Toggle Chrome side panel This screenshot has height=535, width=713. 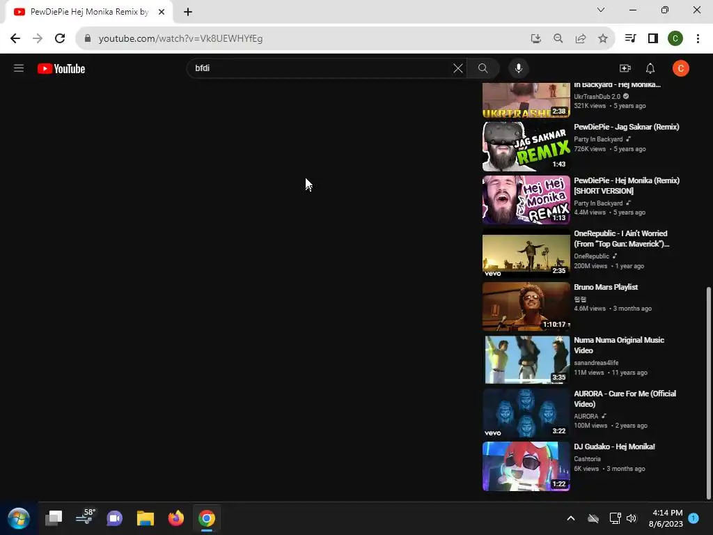[x=652, y=38]
